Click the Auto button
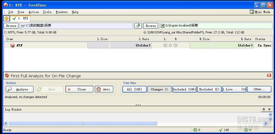Viewport: 275px width, 134px height. (104, 89)
